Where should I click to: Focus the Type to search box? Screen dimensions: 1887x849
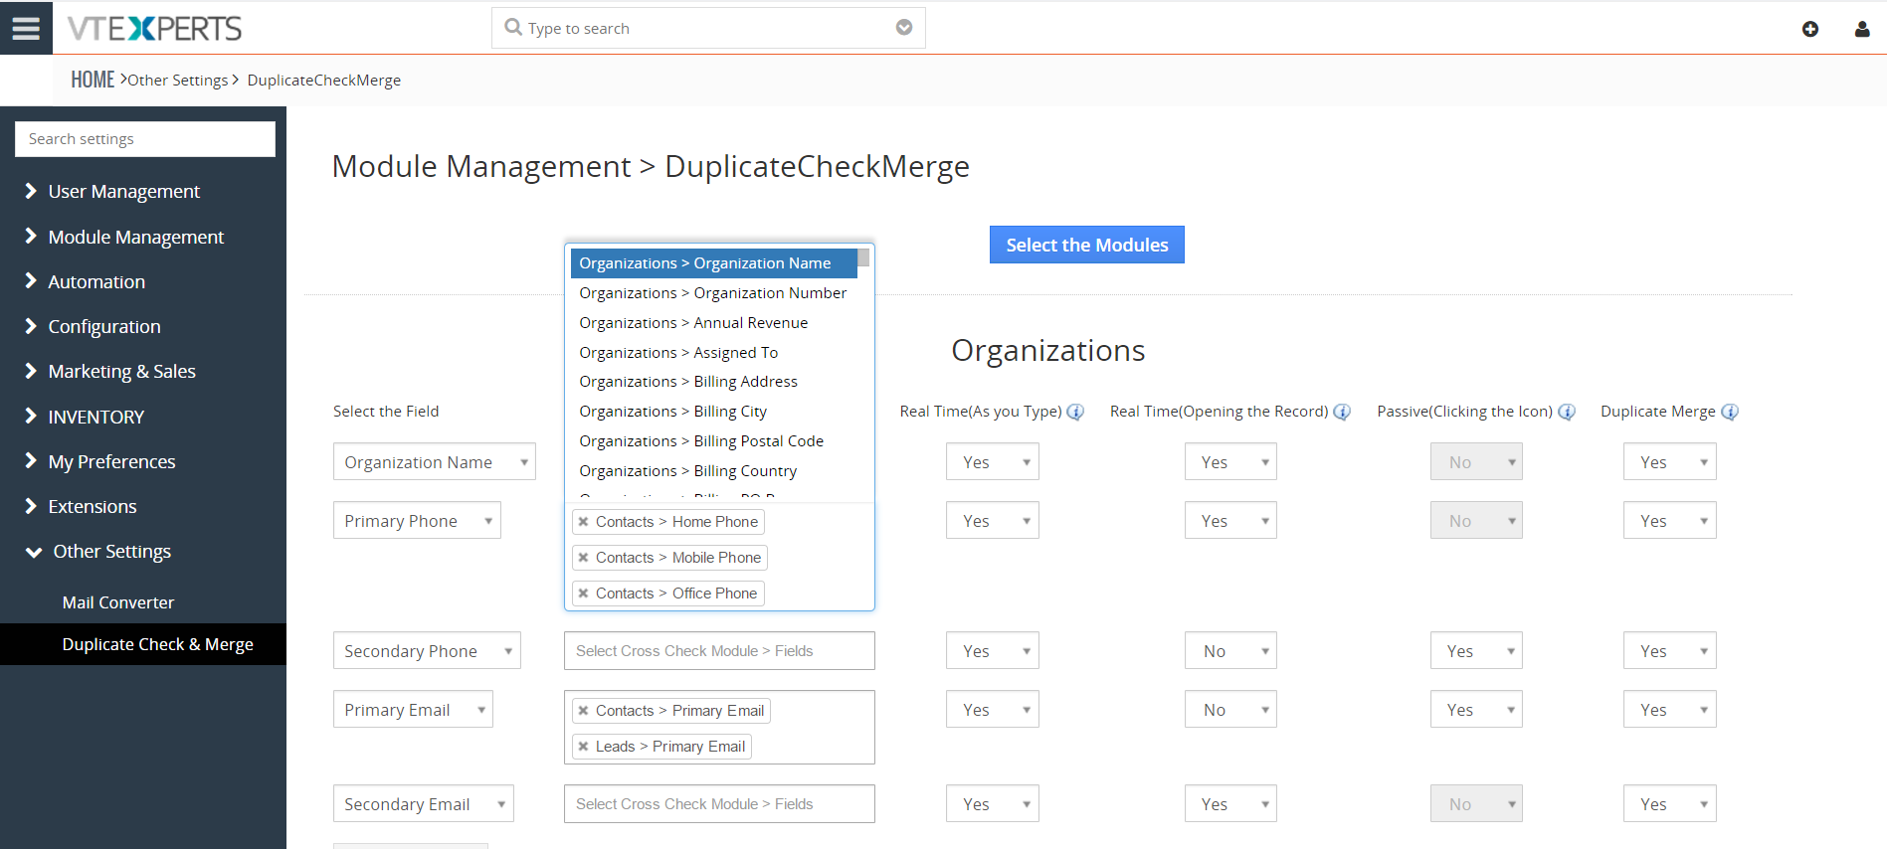click(x=708, y=28)
